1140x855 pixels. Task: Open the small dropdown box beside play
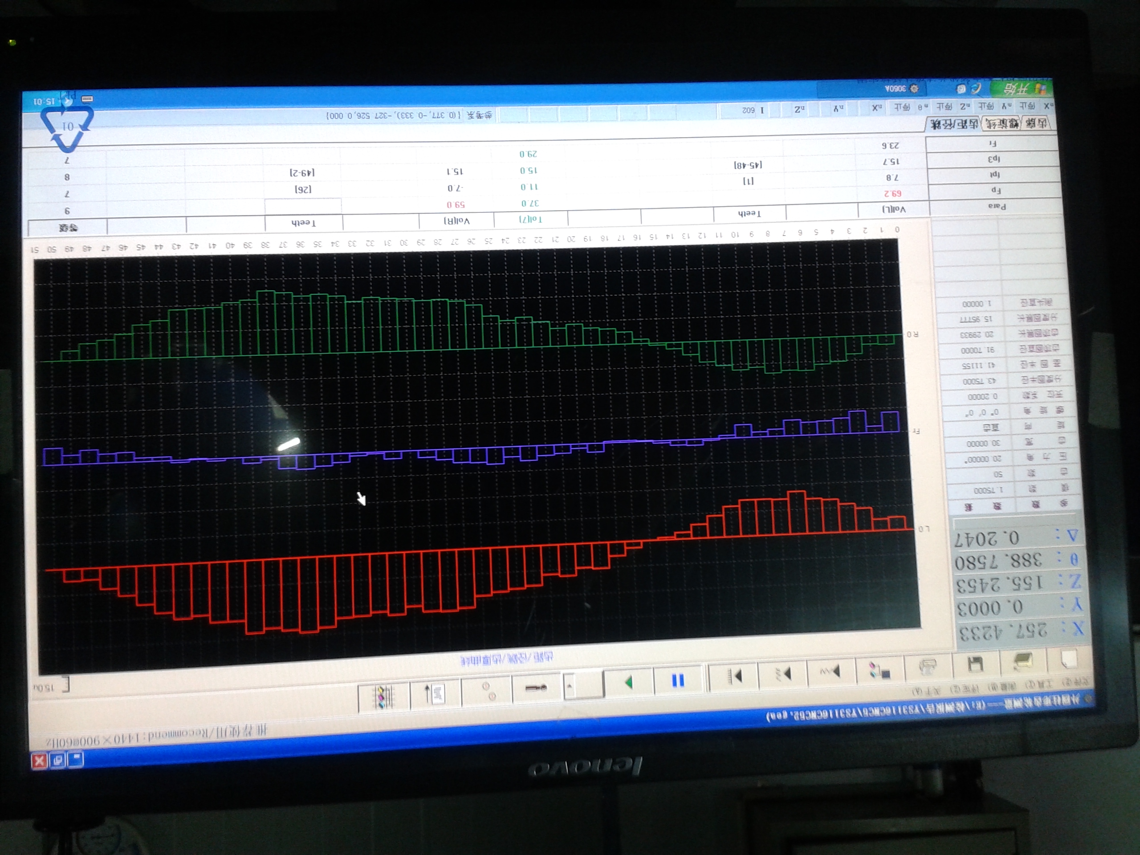click(583, 685)
